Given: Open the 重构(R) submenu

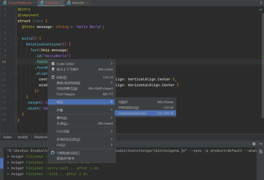Looking at the screenshot, I should 82,118.
